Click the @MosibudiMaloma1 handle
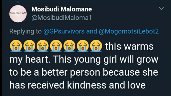The width and height of the screenshot is (171, 96). [x=62, y=18]
